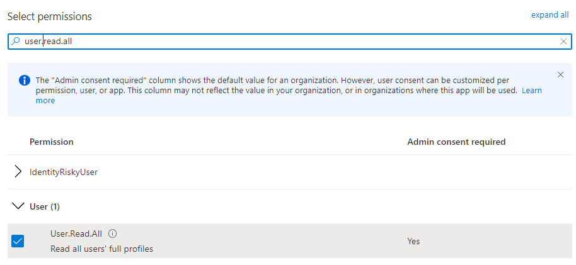This screenshot has width=576, height=265.
Task: Dismiss the admin consent info banner
Action: point(560,75)
